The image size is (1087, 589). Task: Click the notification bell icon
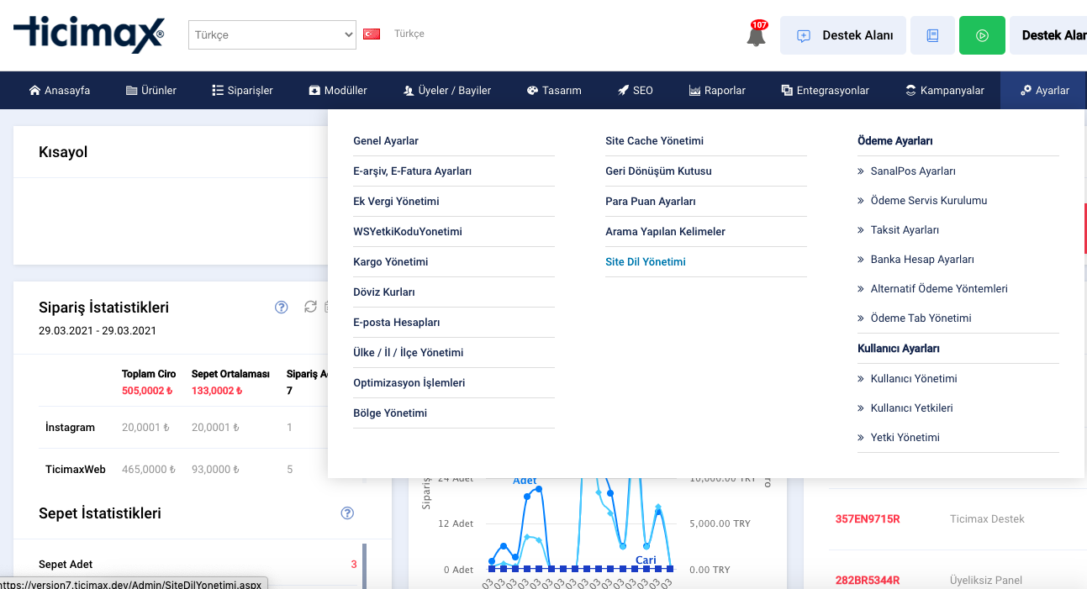tap(756, 35)
